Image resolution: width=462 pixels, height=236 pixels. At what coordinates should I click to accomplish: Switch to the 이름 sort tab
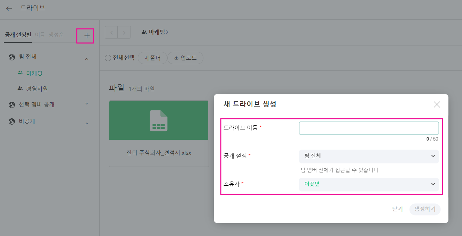point(40,35)
